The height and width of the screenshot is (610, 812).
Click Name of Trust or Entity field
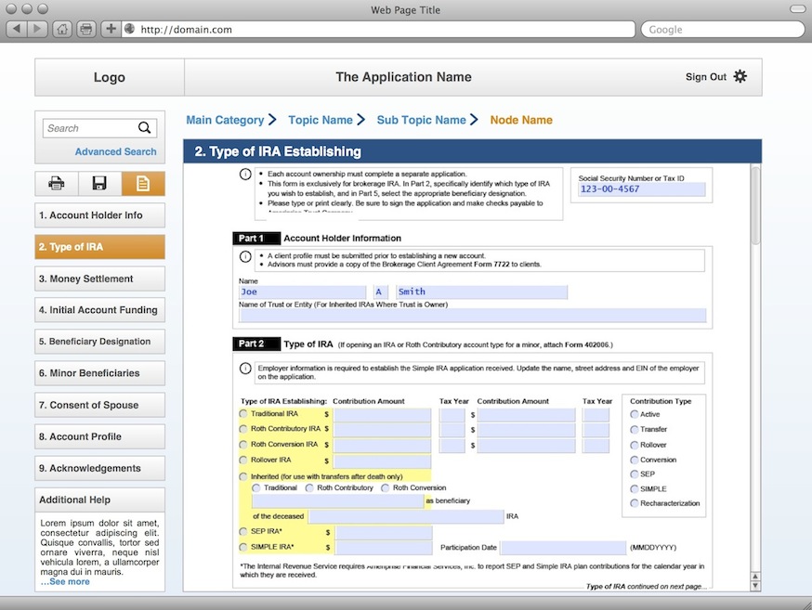click(x=472, y=315)
